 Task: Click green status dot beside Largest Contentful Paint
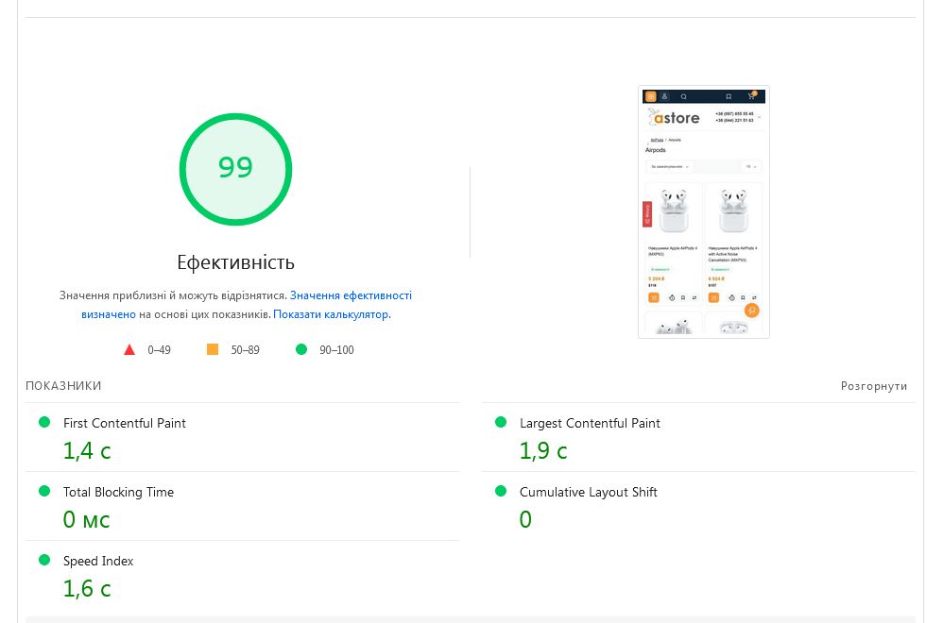point(501,422)
